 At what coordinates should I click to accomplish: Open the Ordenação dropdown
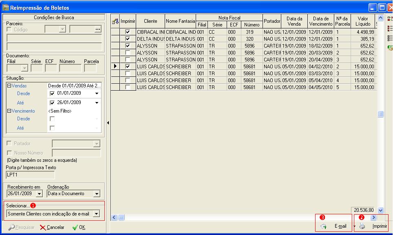click(x=96, y=194)
